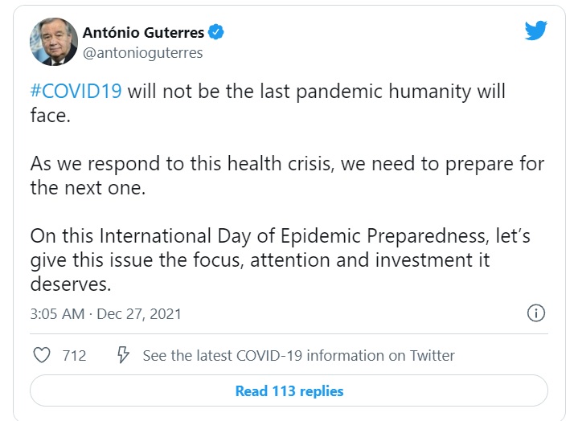Open the latest COVID-19 information link

[x=298, y=355]
